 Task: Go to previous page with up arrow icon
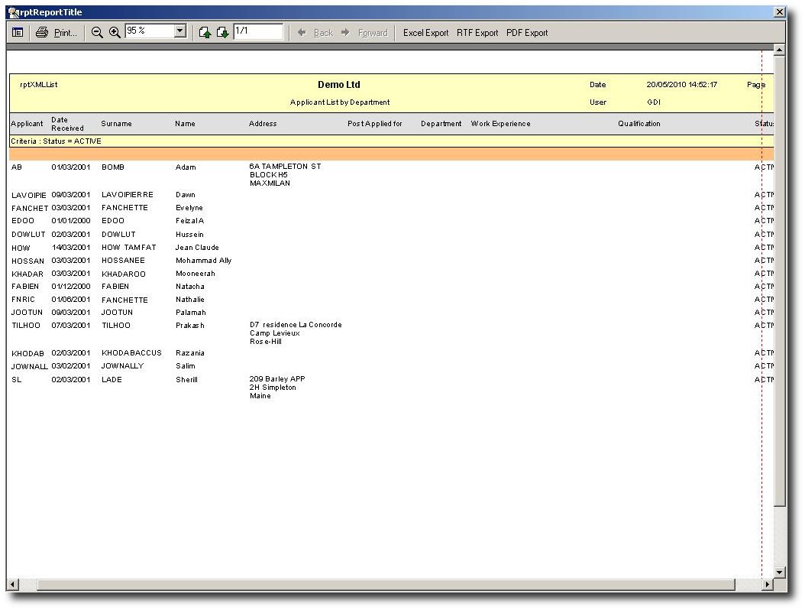(x=205, y=33)
